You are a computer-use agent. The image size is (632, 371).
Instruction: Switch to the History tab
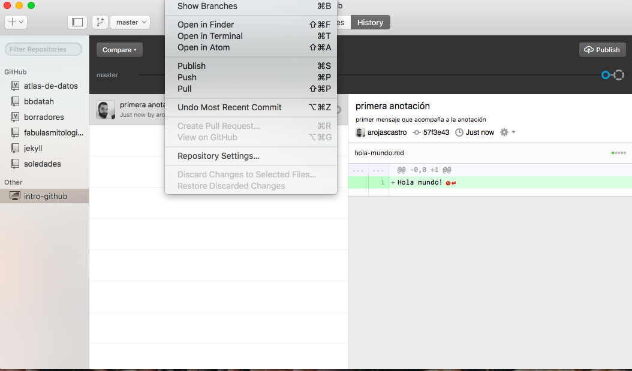[370, 23]
